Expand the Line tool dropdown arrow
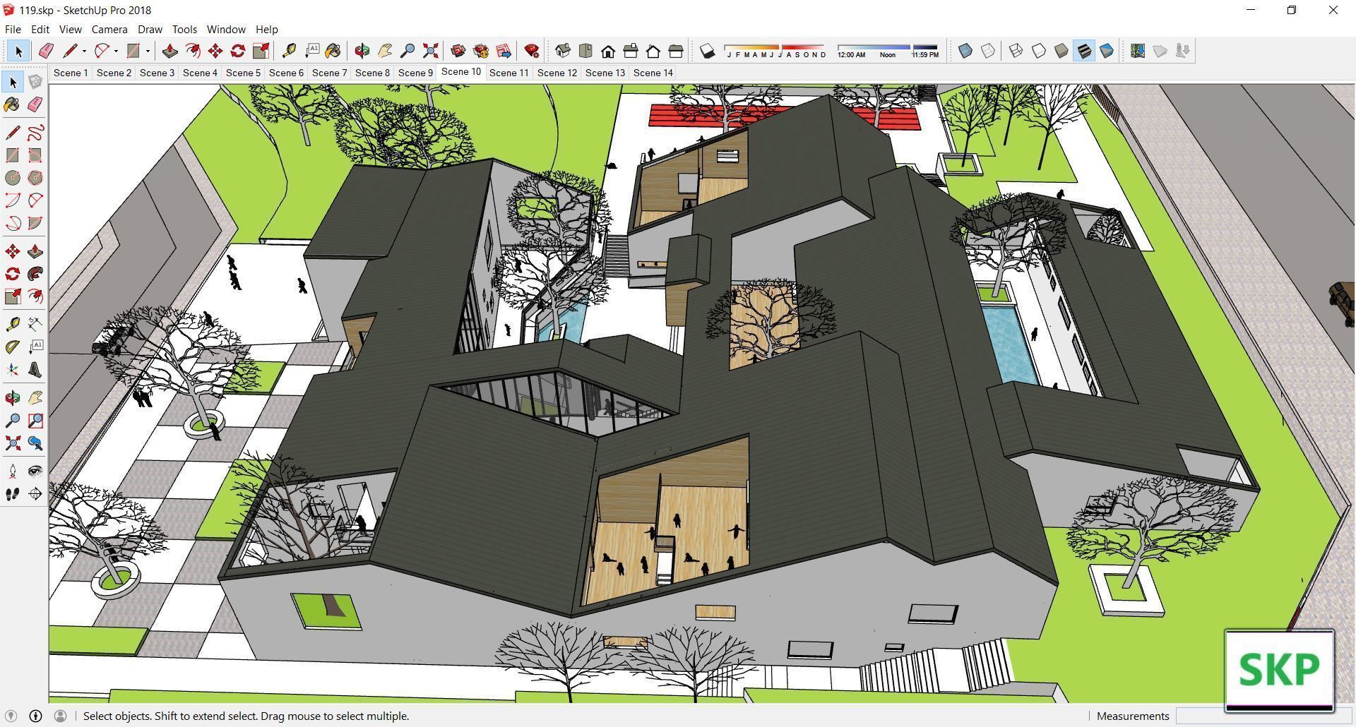The image size is (1356, 727). pos(84,51)
